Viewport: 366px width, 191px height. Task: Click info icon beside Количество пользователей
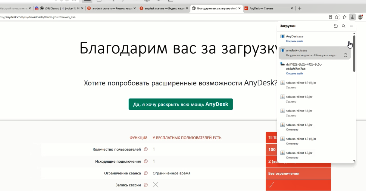click(146, 149)
